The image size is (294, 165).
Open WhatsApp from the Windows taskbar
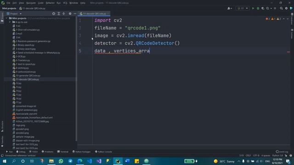[x=61, y=161]
